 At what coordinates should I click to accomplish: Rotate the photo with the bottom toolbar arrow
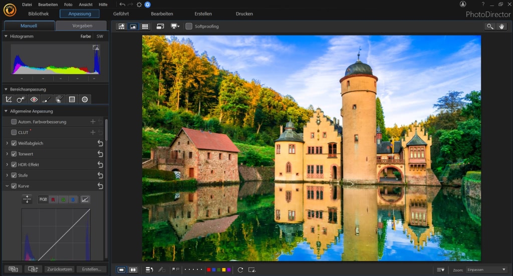click(x=240, y=270)
